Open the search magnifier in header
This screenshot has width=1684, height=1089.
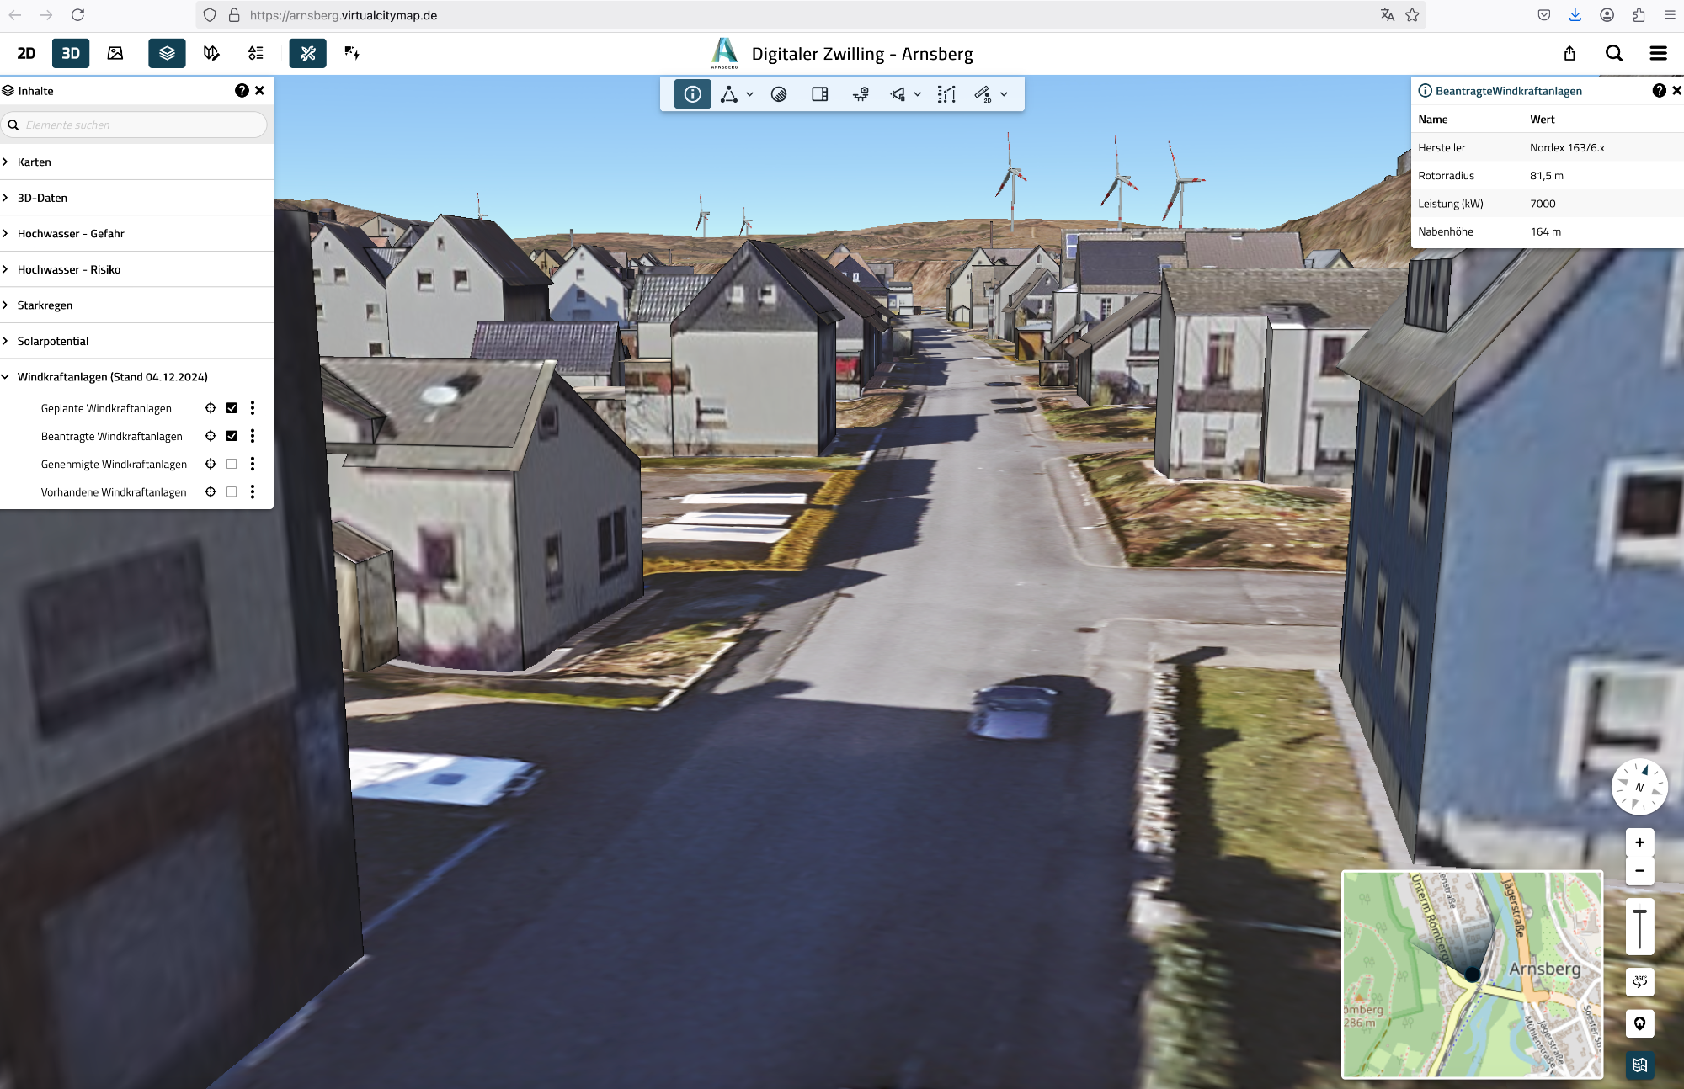click(x=1613, y=53)
